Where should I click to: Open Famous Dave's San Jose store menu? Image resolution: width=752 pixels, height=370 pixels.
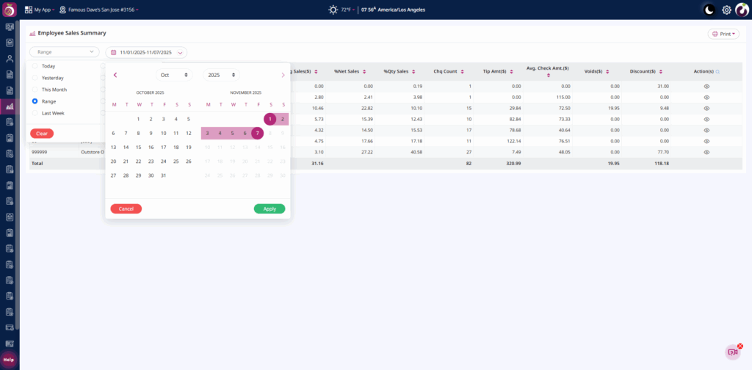(98, 10)
